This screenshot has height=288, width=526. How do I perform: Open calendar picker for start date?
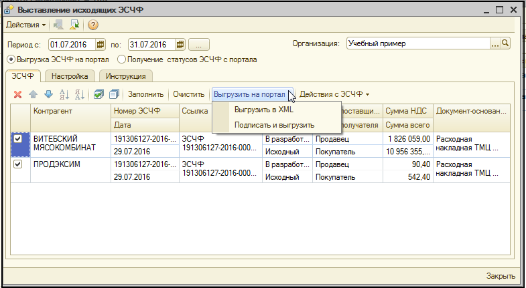tap(101, 45)
